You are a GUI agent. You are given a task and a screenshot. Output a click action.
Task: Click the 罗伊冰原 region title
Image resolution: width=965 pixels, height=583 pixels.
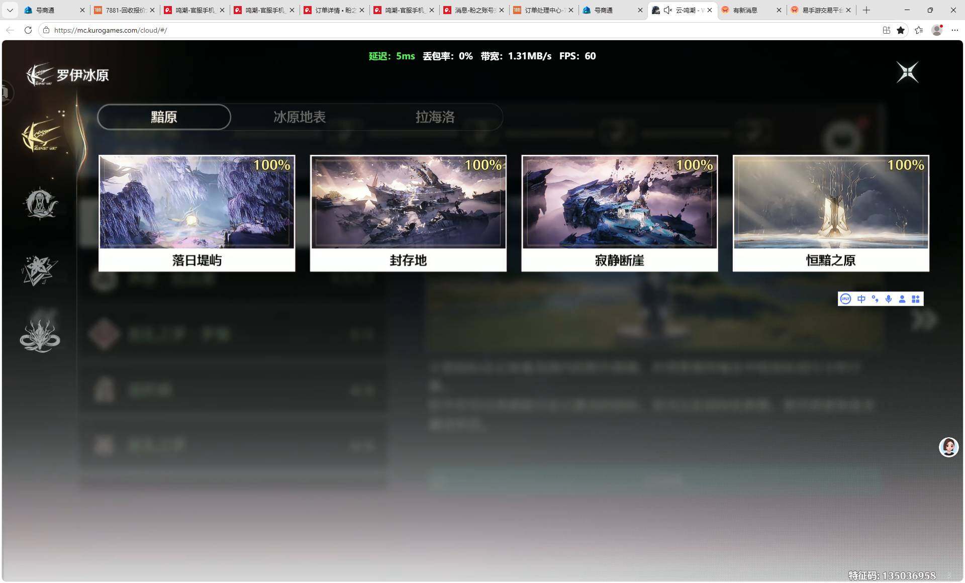82,75
